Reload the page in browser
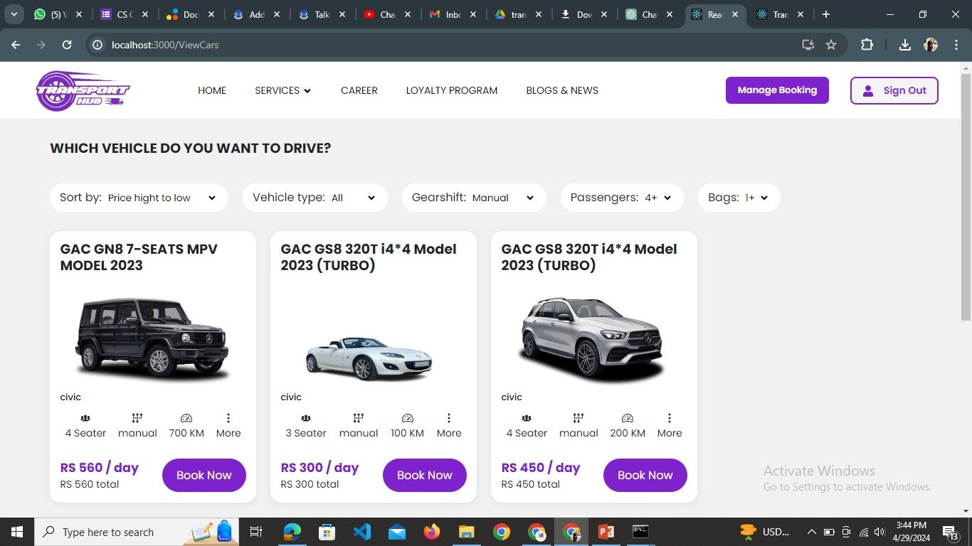Image resolution: width=972 pixels, height=546 pixels. 67,45
